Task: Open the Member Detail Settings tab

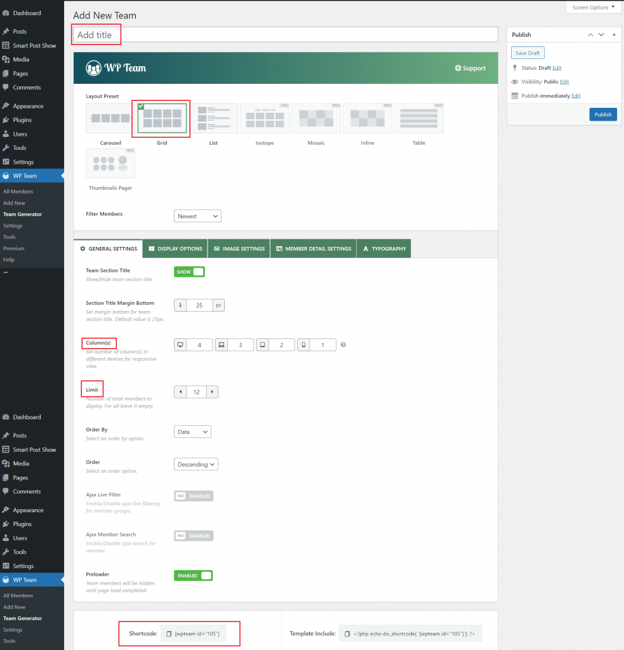Action: (314, 249)
